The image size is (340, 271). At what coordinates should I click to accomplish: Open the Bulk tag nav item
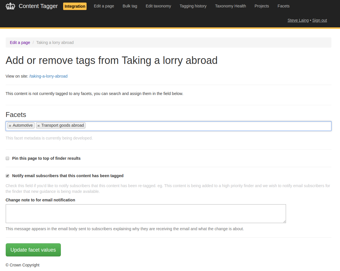(130, 6)
